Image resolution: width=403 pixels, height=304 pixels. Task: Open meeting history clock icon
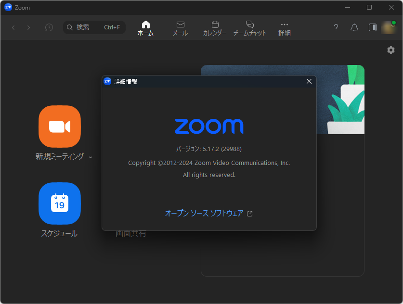(x=49, y=27)
